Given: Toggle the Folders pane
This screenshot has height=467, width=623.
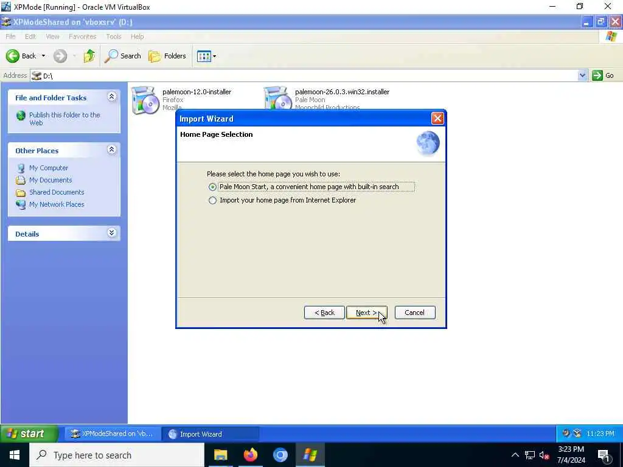Looking at the screenshot, I should click(x=167, y=56).
